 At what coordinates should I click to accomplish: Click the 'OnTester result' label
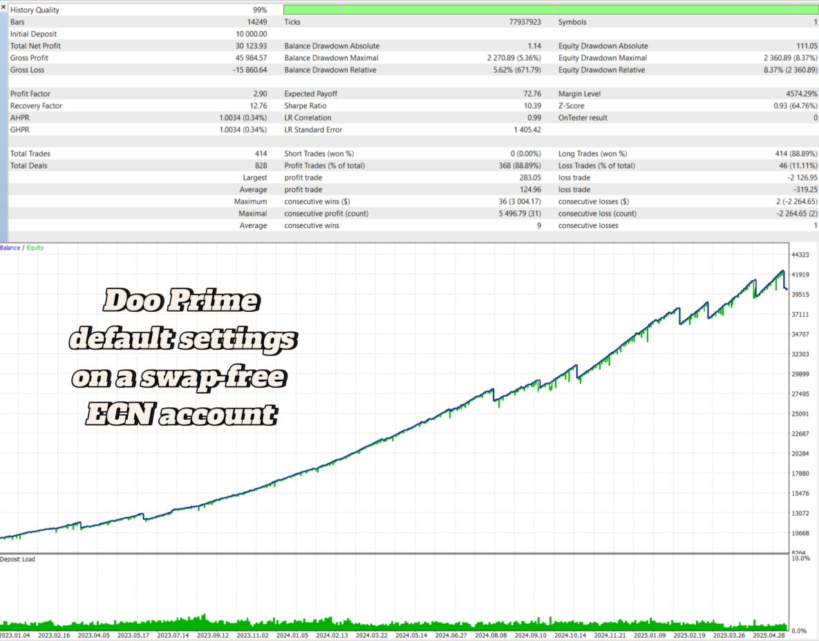click(x=583, y=118)
